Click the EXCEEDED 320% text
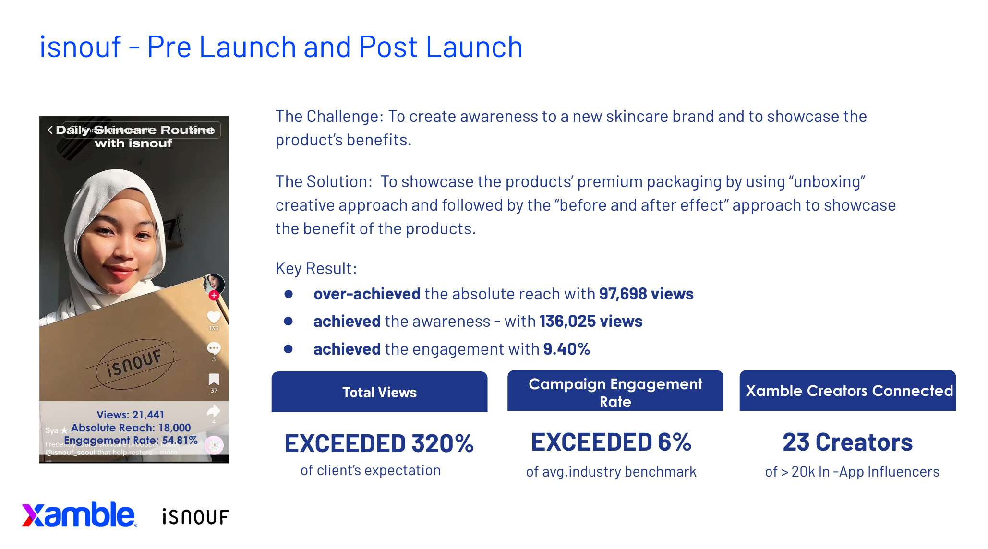This screenshot has width=988, height=549. (x=379, y=443)
